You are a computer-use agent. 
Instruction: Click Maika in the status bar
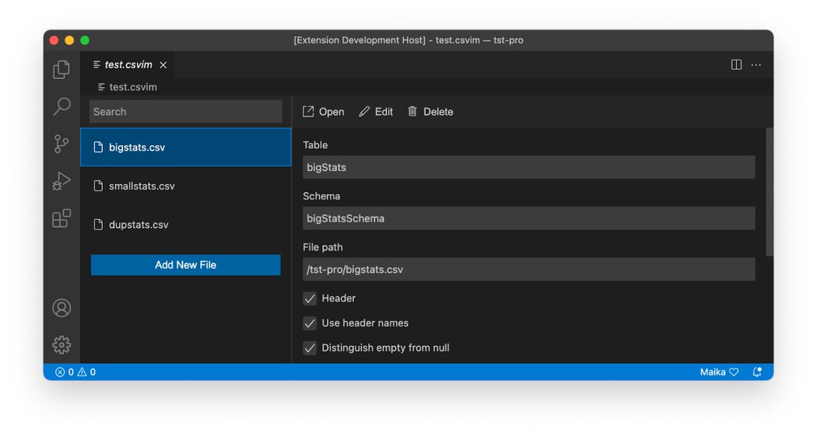pos(719,372)
